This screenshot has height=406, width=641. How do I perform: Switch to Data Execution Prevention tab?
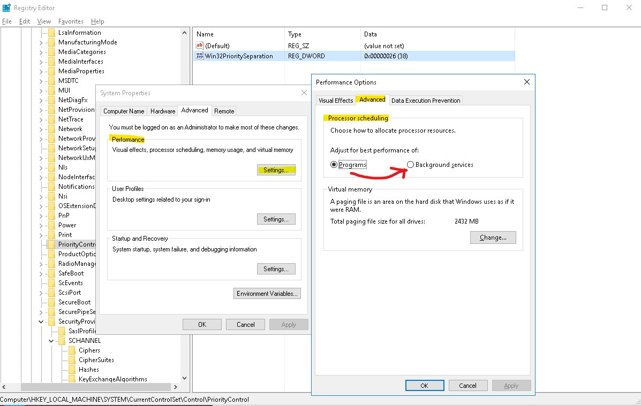point(426,101)
